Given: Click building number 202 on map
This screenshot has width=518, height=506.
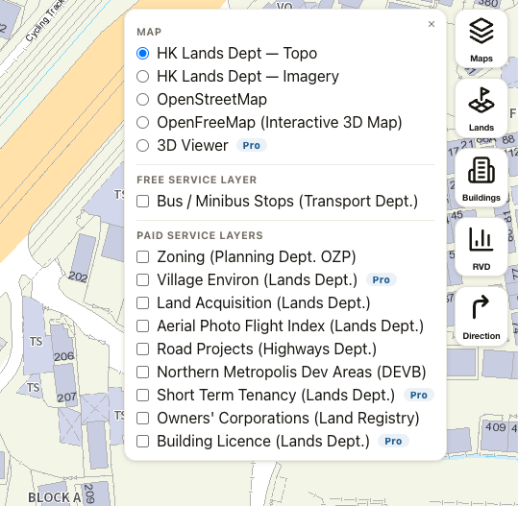Looking at the screenshot, I should tap(78, 277).
